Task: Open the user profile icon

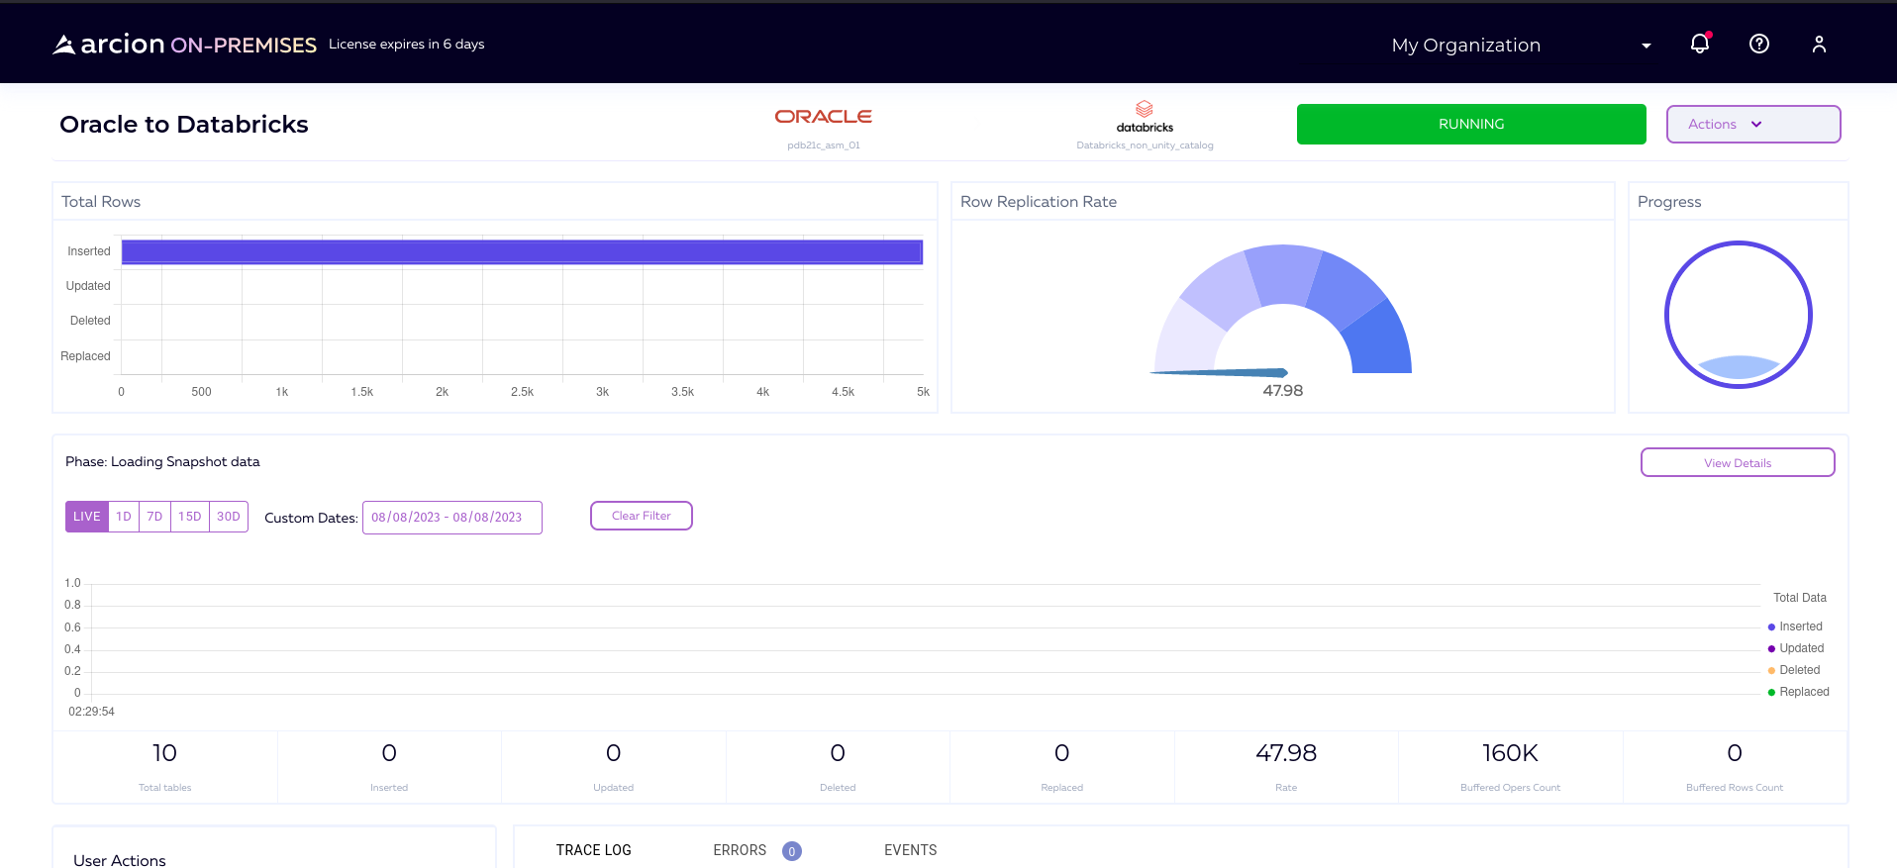Action: coord(1819,44)
